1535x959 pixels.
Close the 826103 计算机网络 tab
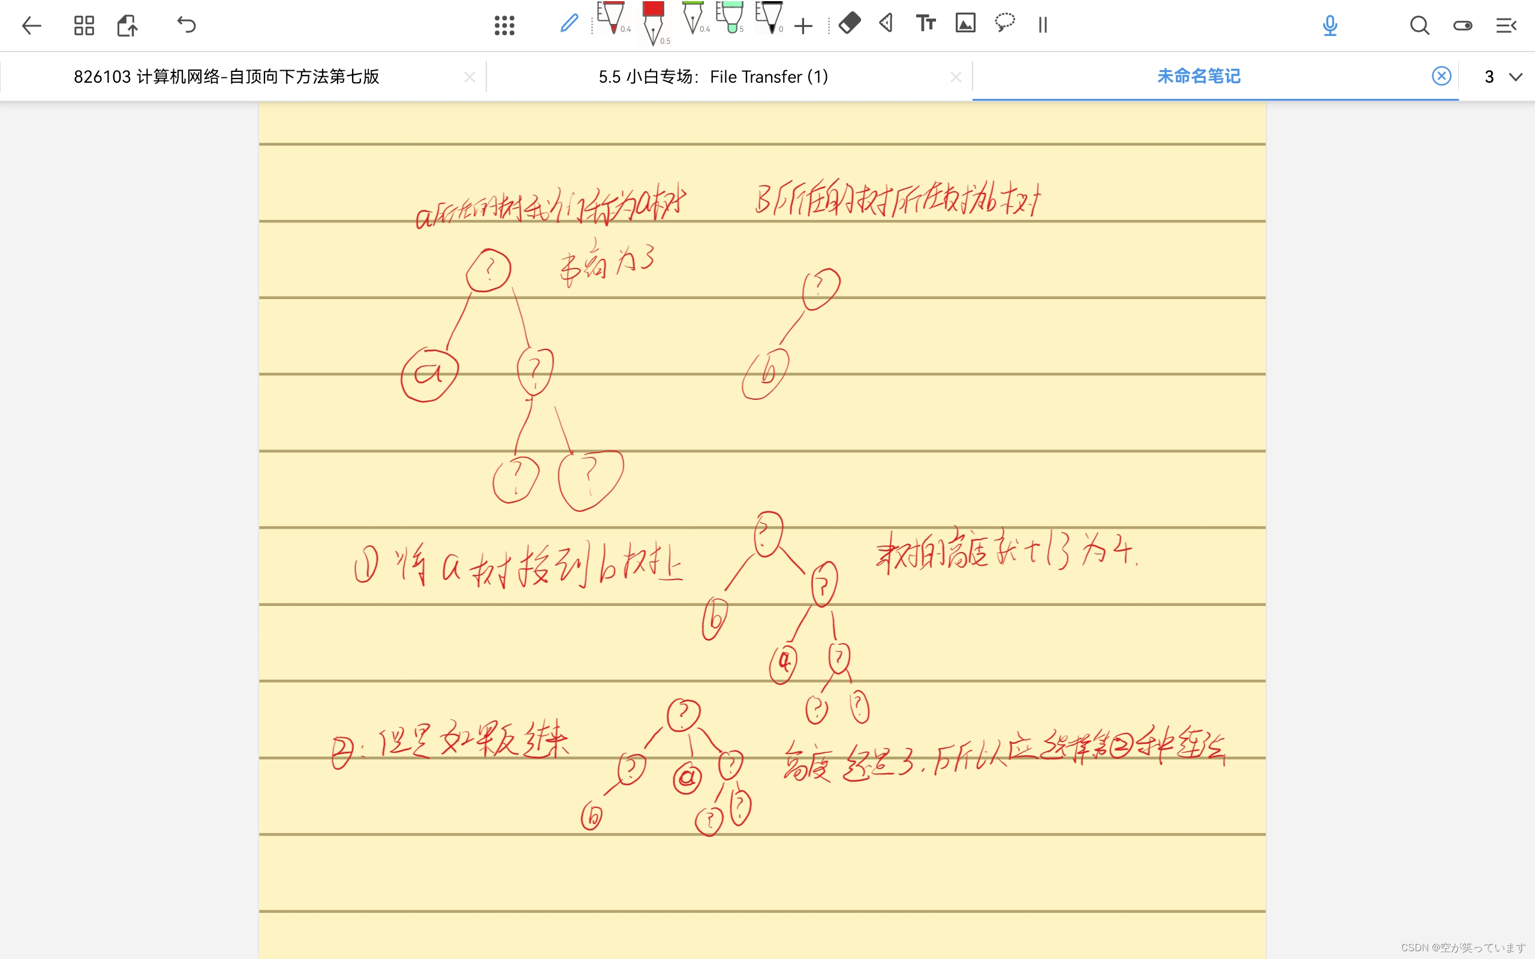[x=469, y=77]
